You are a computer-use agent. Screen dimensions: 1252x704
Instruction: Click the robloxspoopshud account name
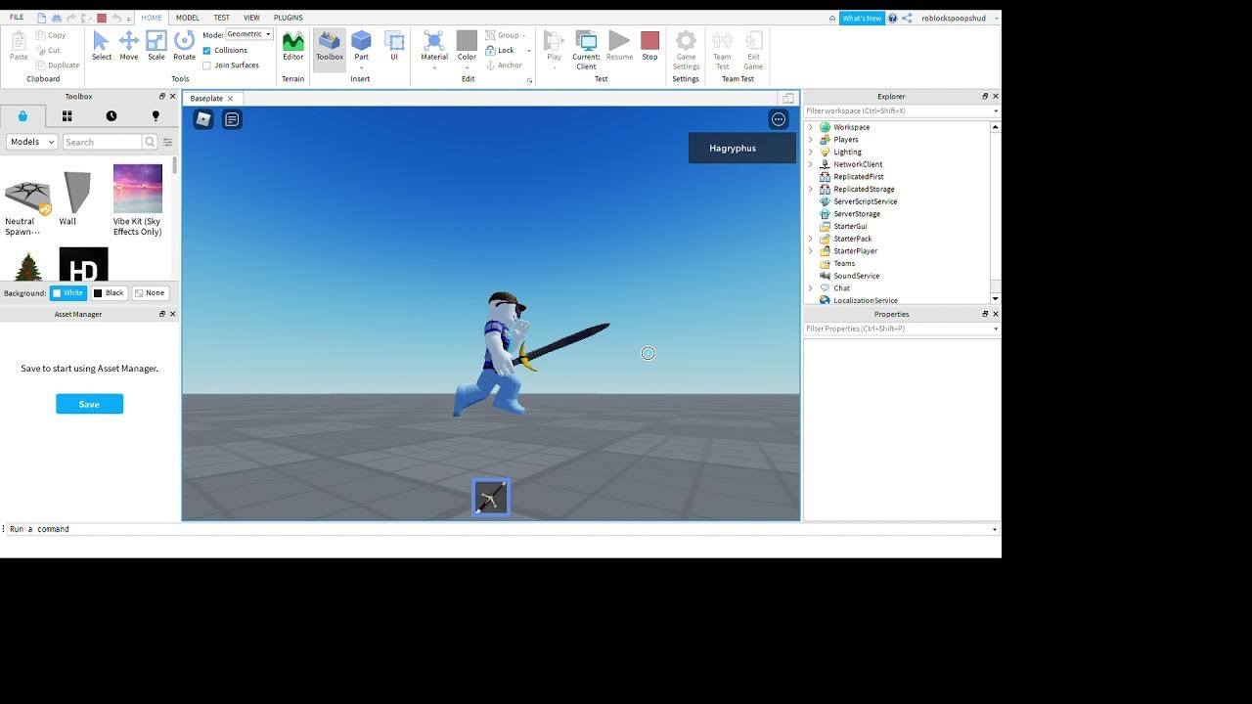pos(954,18)
